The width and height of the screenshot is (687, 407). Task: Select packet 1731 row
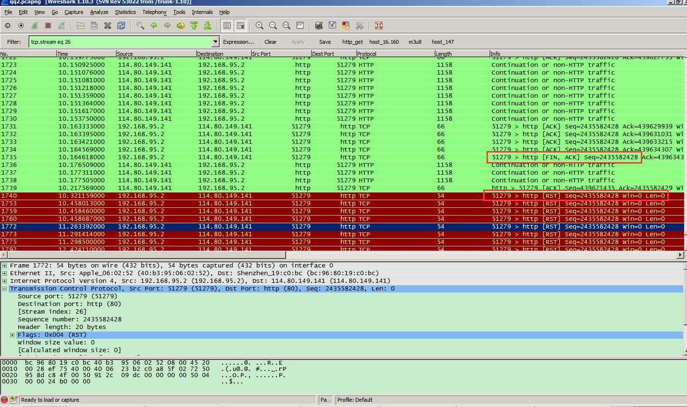[342, 127]
